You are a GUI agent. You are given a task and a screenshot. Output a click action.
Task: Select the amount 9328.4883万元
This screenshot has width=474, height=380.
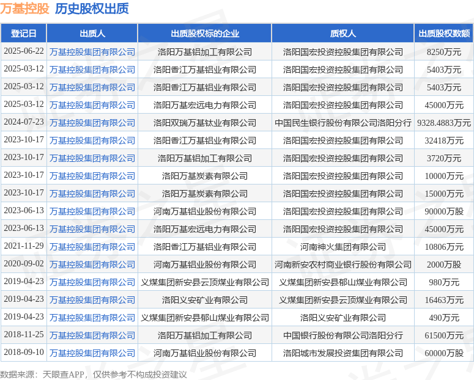(444, 123)
